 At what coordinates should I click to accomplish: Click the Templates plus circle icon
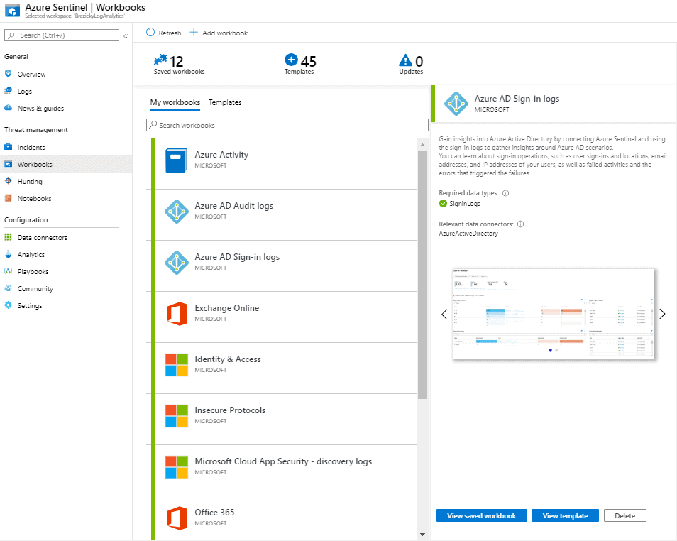(x=291, y=60)
